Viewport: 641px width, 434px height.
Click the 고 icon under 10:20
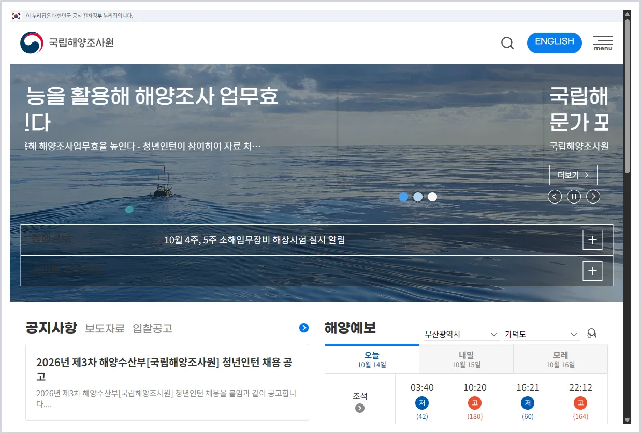coord(475,403)
